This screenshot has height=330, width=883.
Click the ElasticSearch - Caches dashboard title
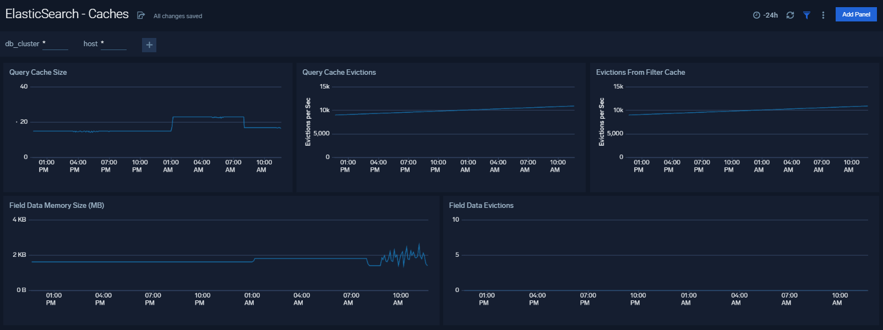click(x=67, y=14)
